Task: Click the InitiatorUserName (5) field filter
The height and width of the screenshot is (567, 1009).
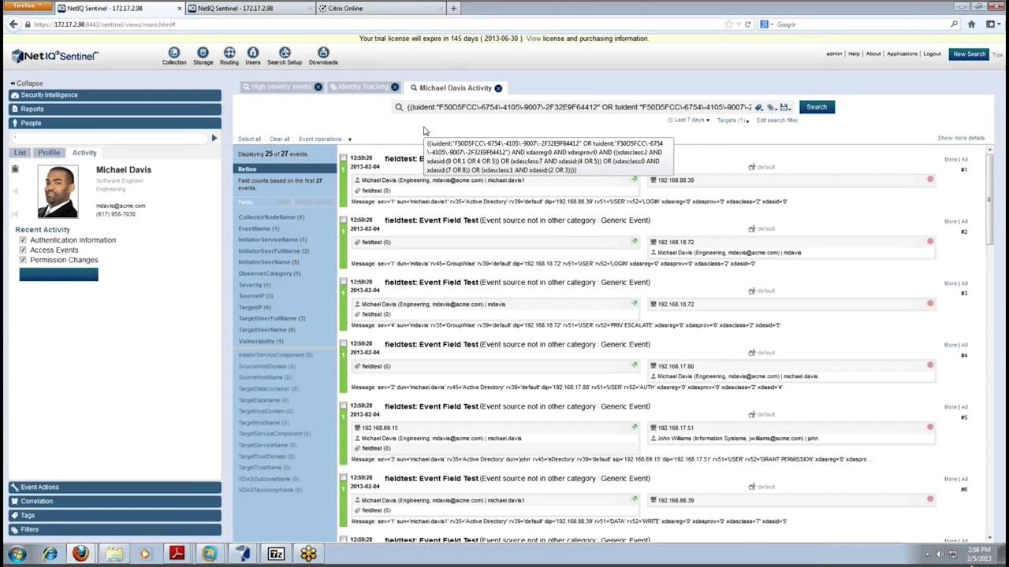Action: tap(269, 262)
